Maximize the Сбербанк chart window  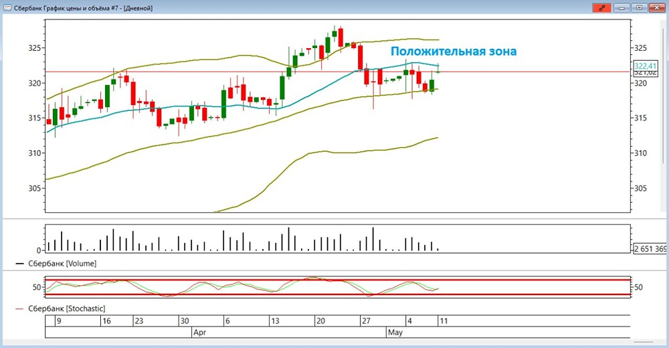639,7
